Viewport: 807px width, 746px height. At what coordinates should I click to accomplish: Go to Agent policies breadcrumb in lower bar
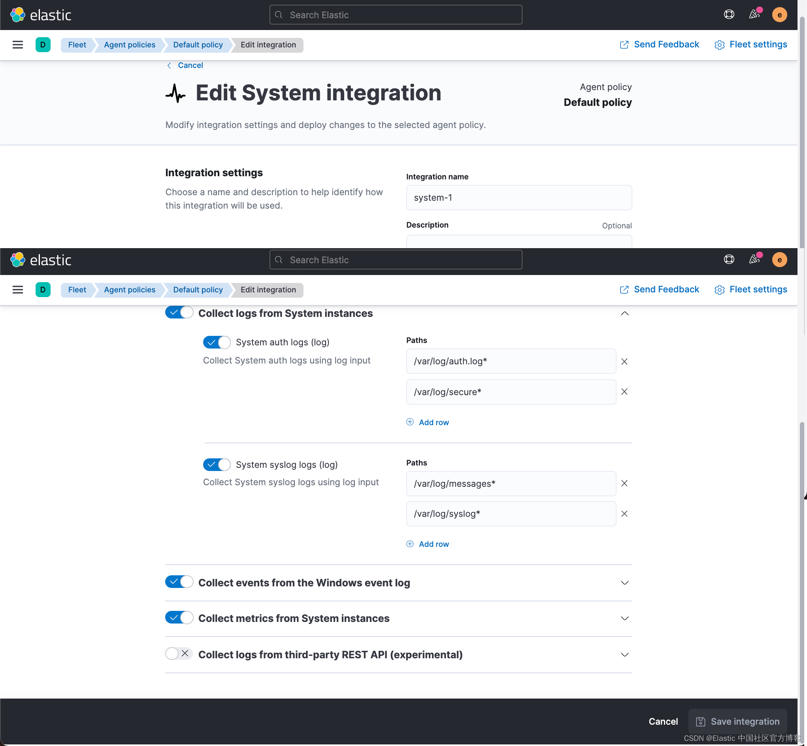[x=129, y=290]
